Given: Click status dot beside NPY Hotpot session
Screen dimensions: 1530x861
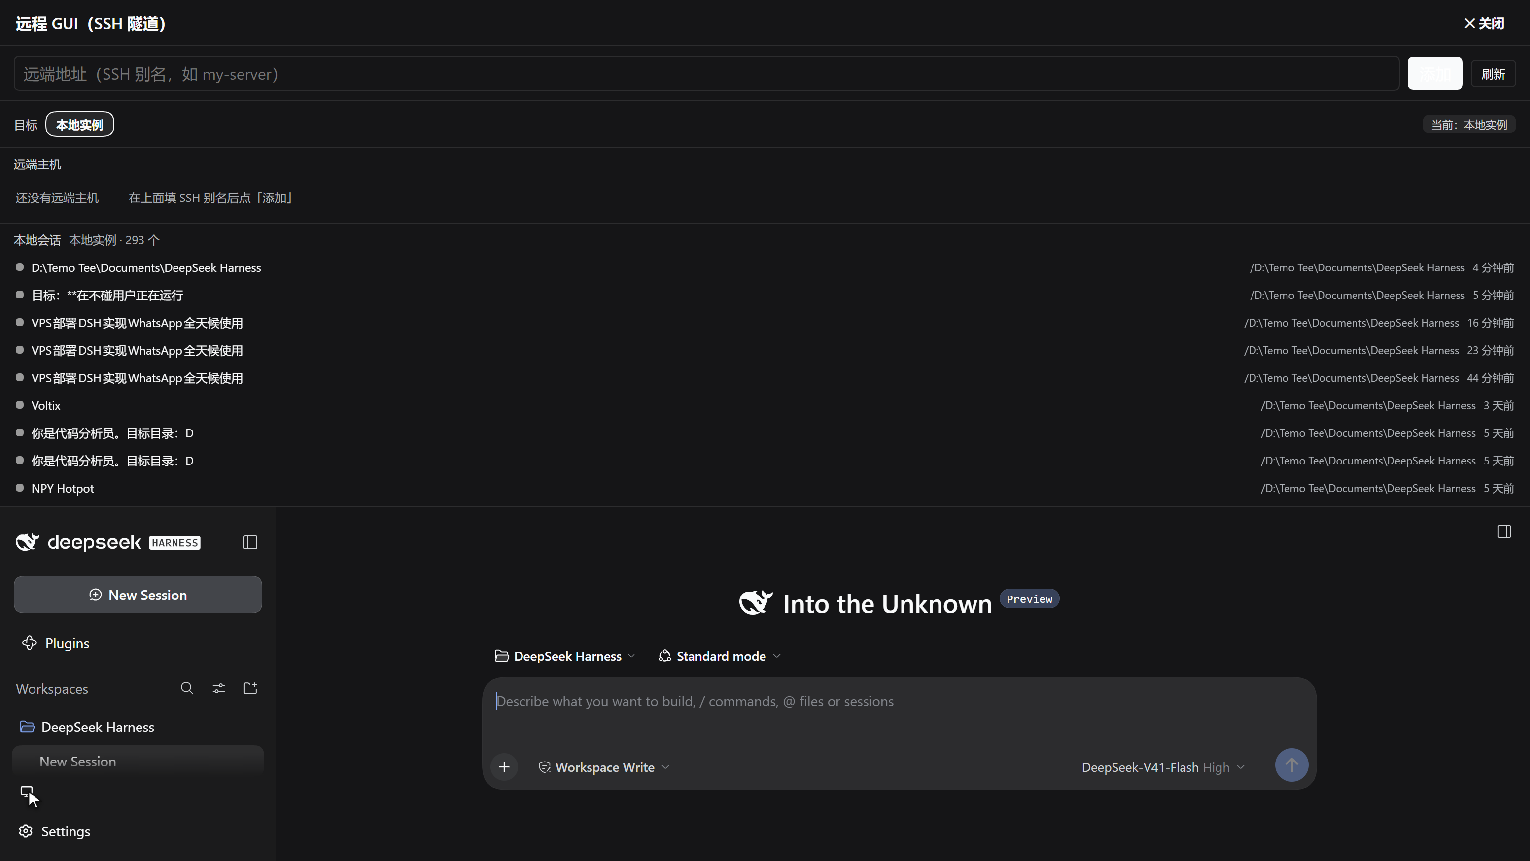Looking at the screenshot, I should point(20,488).
